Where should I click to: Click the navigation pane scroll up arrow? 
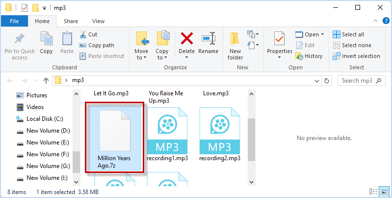[x=76, y=94]
